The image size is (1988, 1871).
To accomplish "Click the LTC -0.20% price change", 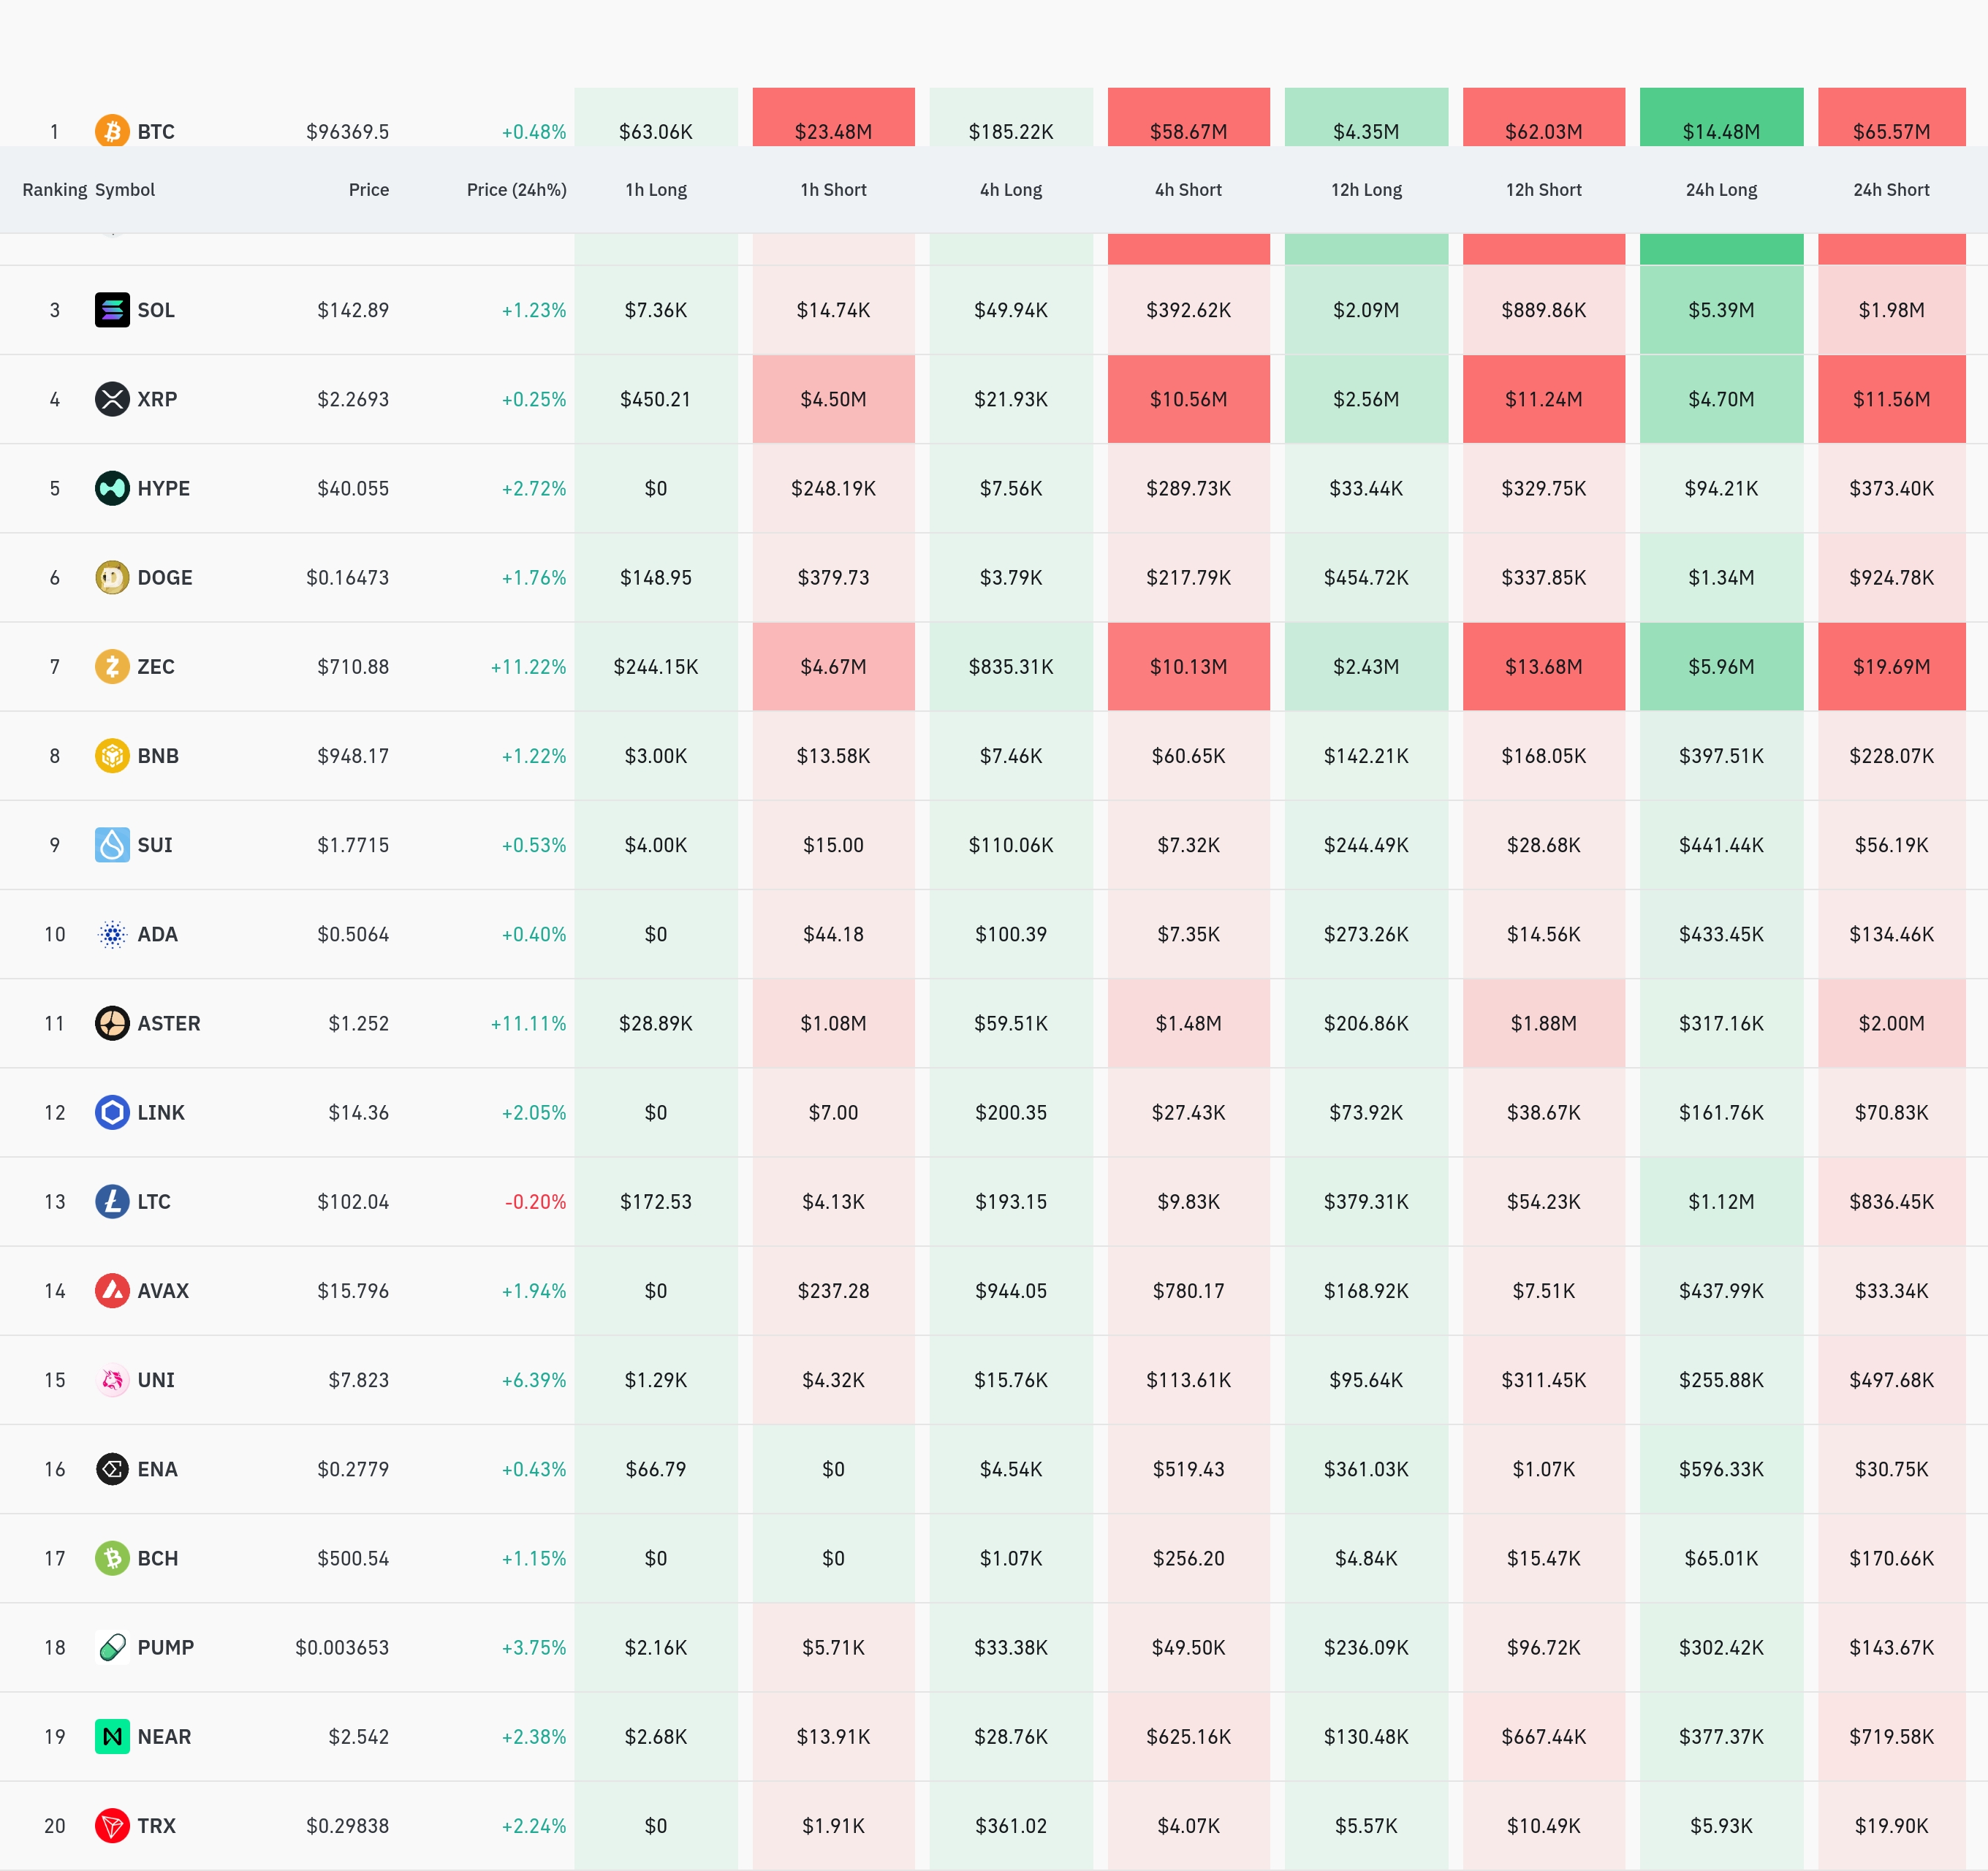I will tap(535, 1201).
